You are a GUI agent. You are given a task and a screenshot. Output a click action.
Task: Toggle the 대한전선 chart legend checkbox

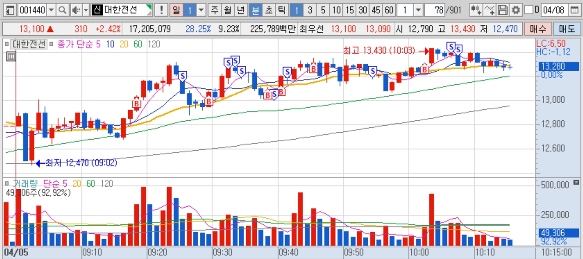[x=6, y=45]
